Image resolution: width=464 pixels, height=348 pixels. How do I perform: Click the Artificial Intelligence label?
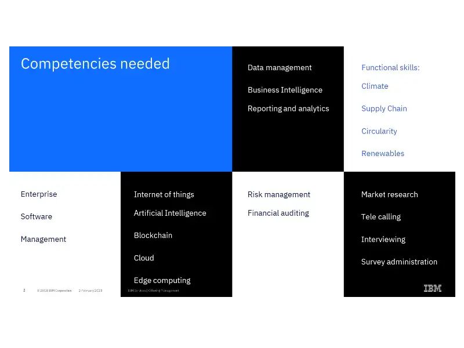pos(170,213)
